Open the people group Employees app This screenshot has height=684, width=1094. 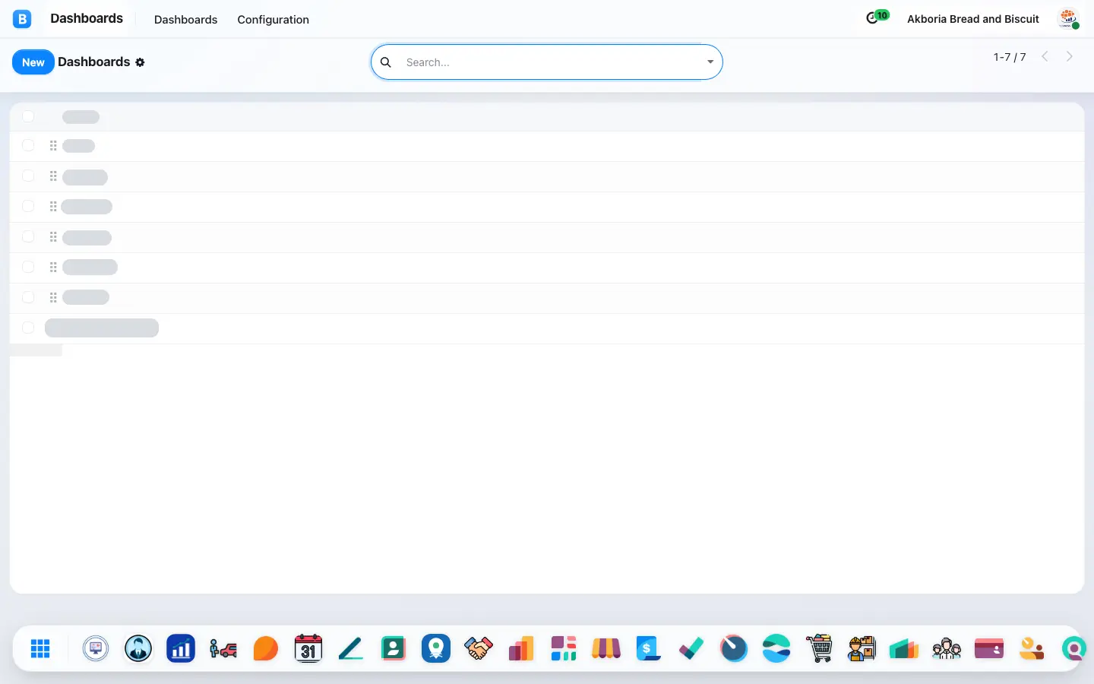tap(947, 648)
